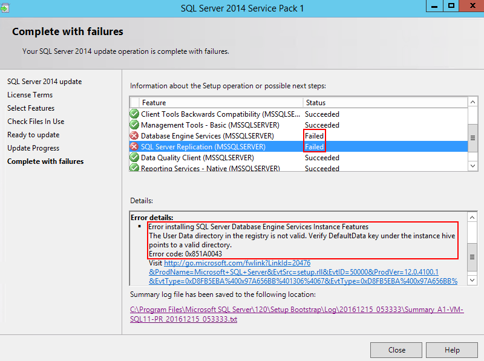Maximize the SQL Server 2014 Service Pack 1 window
Image resolution: width=484 pixels, height=361 pixels.
pos(451,6)
